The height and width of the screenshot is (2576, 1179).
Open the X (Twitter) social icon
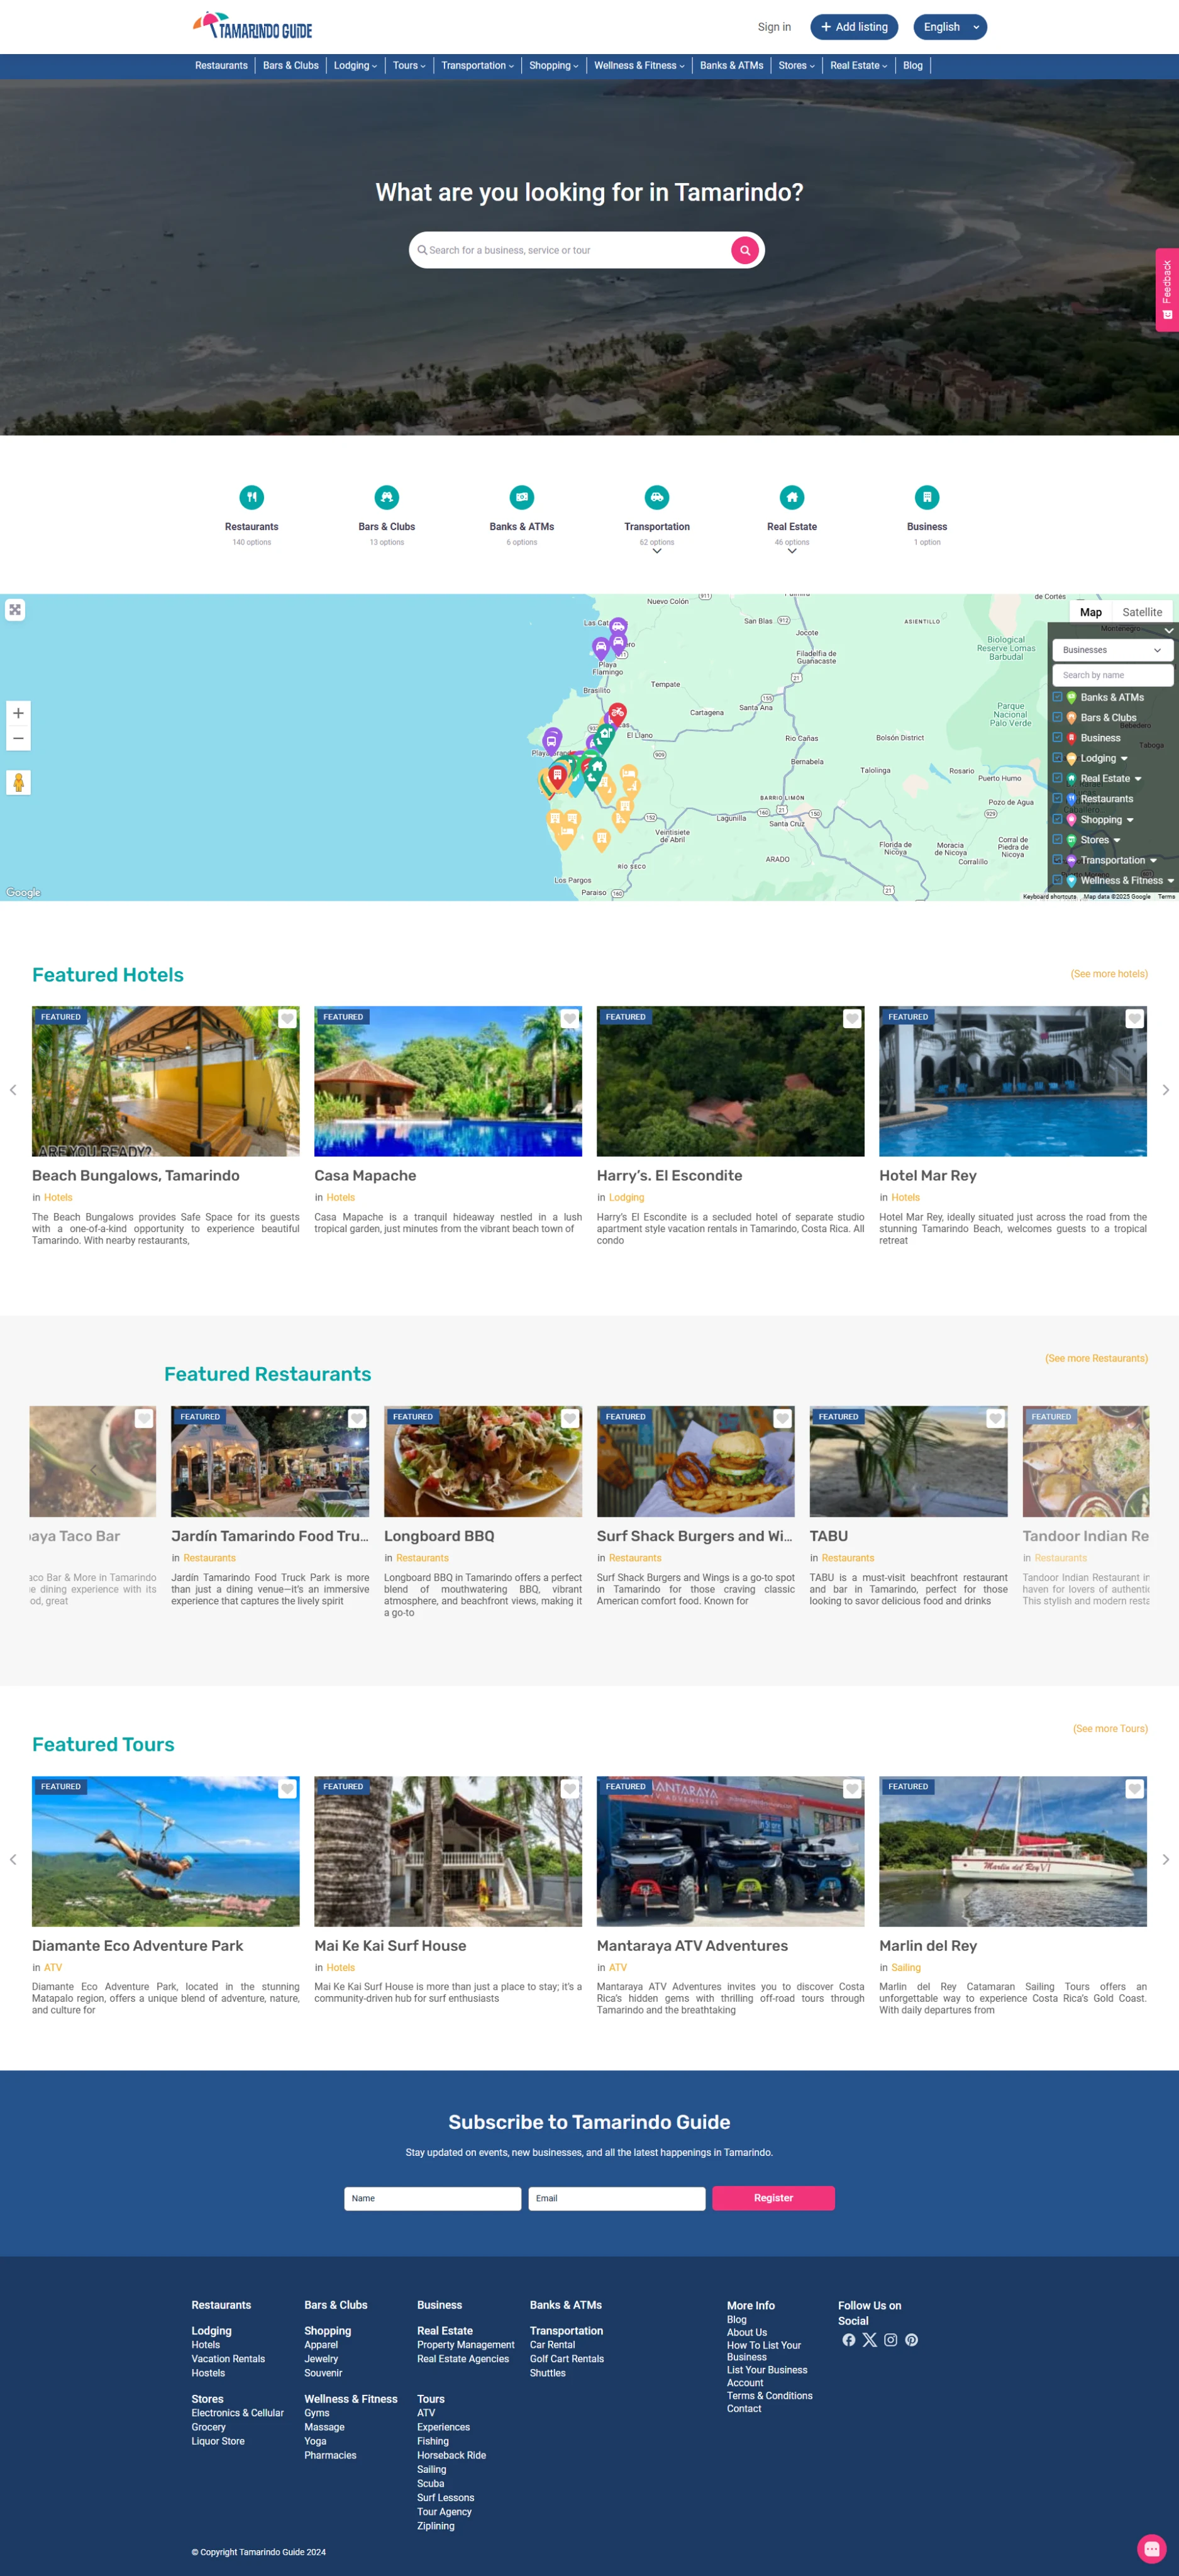pos(870,2340)
